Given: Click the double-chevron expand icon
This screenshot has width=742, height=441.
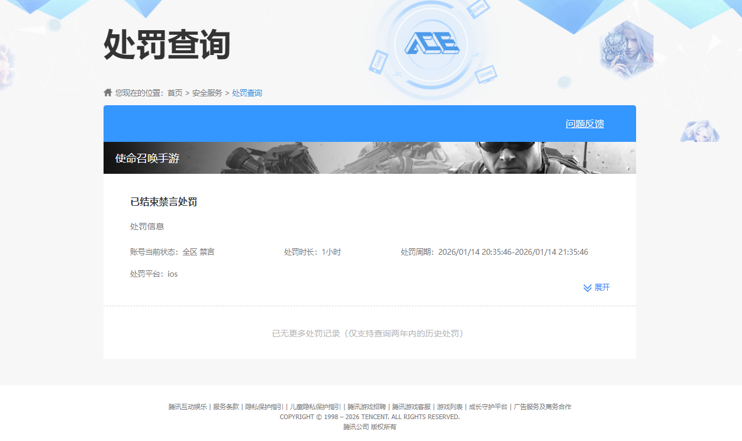Looking at the screenshot, I should pyautogui.click(x=588, y=288).
